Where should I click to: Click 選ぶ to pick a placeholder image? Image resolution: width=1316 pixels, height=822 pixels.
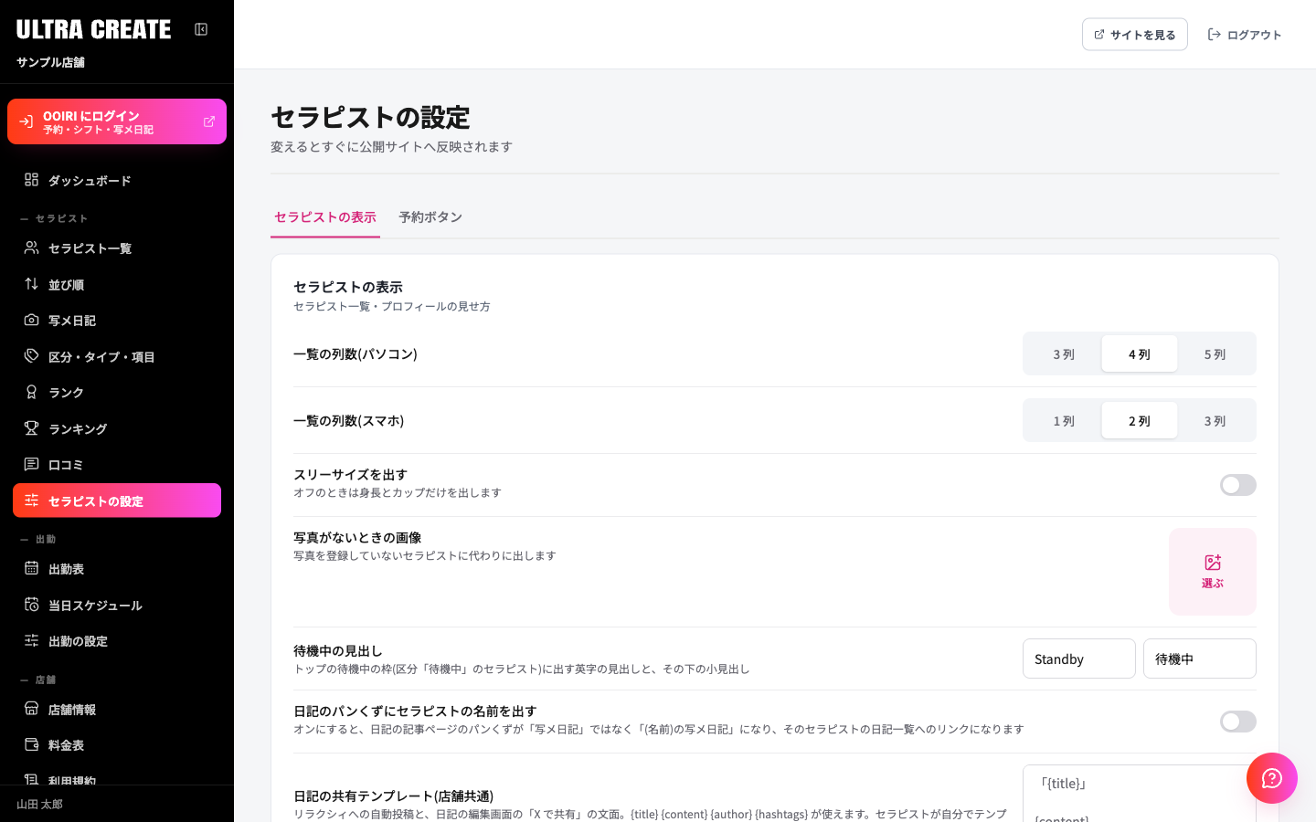tap(1213, 572)
